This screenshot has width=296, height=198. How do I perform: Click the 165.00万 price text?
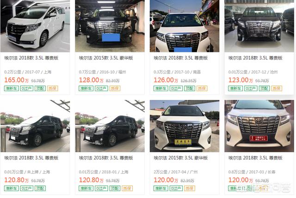pyautogui.click(x=17, y=80)
